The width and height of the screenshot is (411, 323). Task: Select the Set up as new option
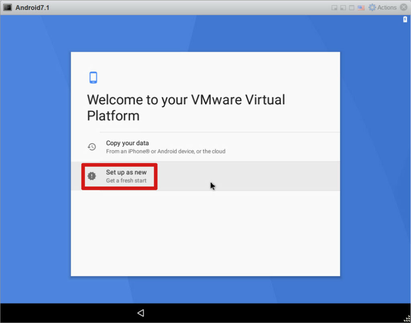pyautogui.click(x=205, y=176)
